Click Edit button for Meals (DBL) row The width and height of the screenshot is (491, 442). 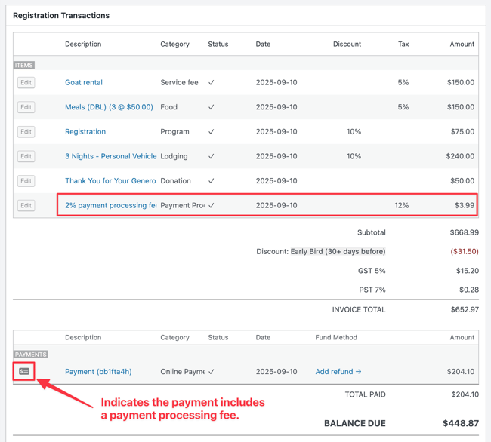(x=26, y=107)
